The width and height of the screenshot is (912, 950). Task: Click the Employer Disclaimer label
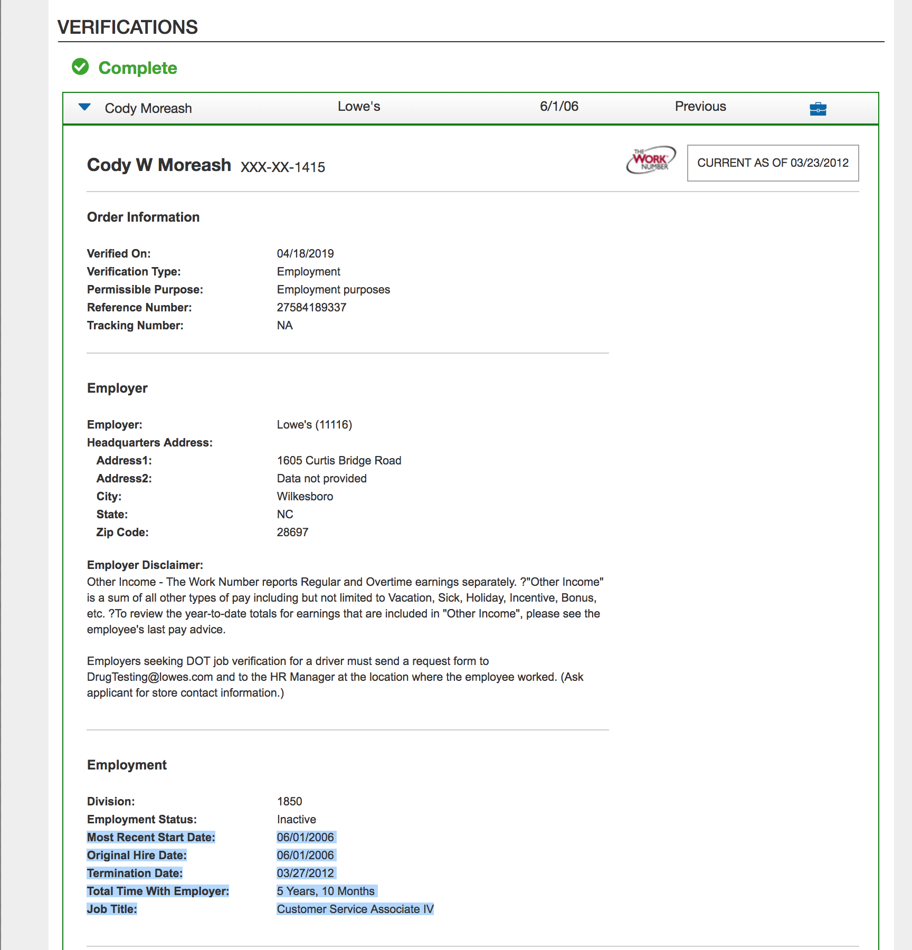click(145, 565)
